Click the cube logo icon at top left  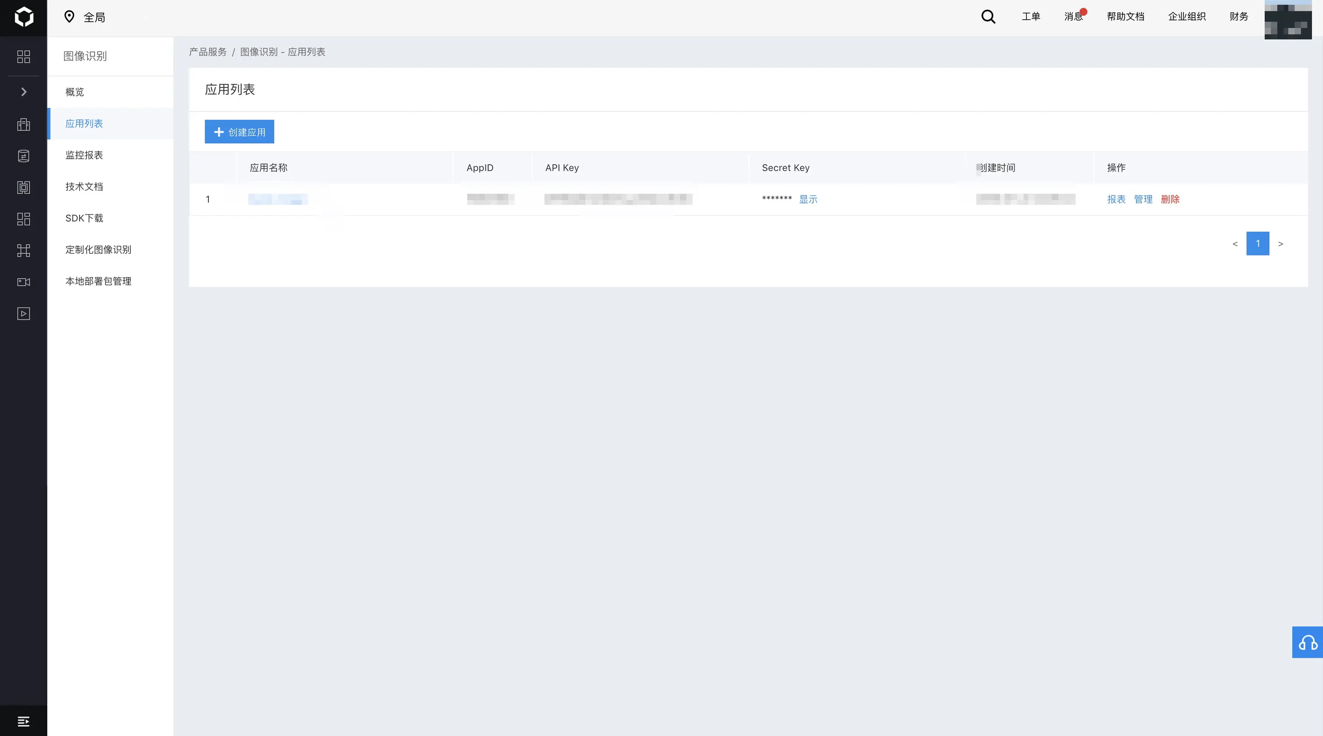(24, 17)
